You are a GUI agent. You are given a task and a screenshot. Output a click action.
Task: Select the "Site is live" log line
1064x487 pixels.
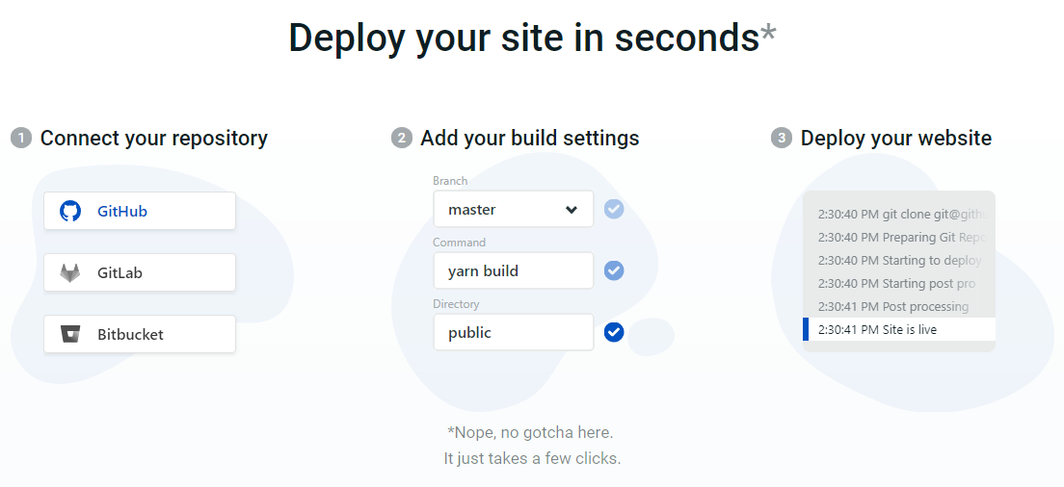coord(899,329)
